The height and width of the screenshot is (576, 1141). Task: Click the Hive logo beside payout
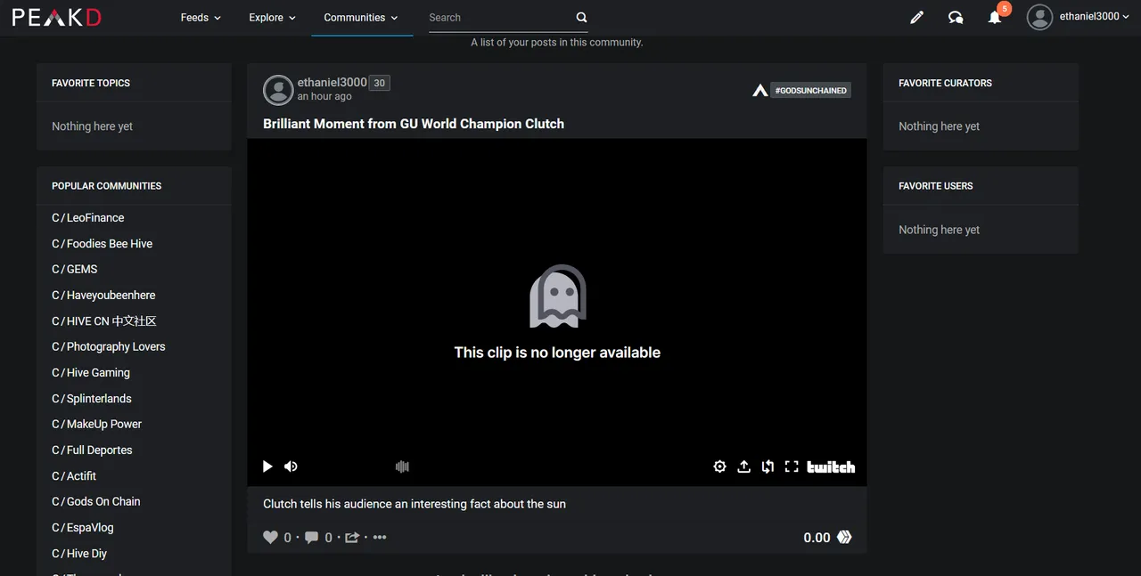(x=844, y=537)
